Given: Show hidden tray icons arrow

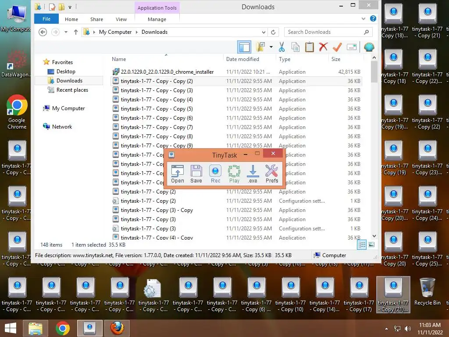Looking at the screenshot, I should click(386, 328).
